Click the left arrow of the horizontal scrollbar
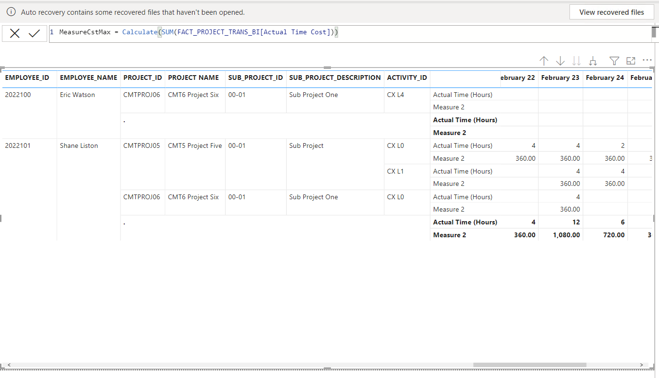Viewport: 659px width, 378px height. coord(9,365)
